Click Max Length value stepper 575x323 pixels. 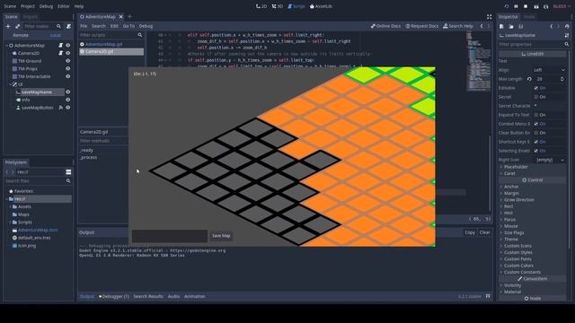point(562,79)
